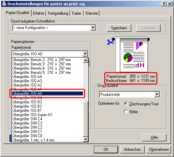This screenshot has width=174, height=157.
Task: Click the Speichern button
Action: (119, 28)
